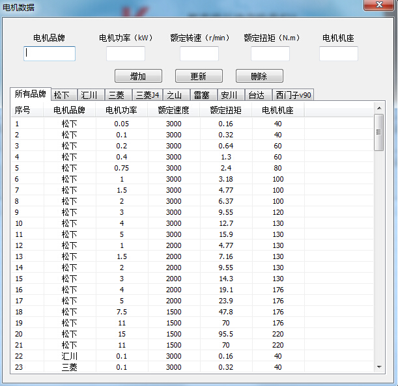398x386 pixels.
Task: Sort by 电机品牌 column header
Action: tap(69, 110)
